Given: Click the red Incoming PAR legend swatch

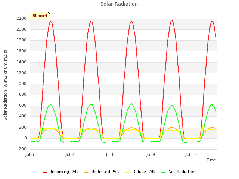Looking at the screenshot, I should pos(45,172).
